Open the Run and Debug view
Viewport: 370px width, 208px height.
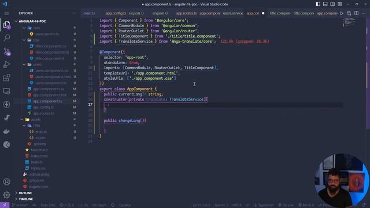pos(6,65)
